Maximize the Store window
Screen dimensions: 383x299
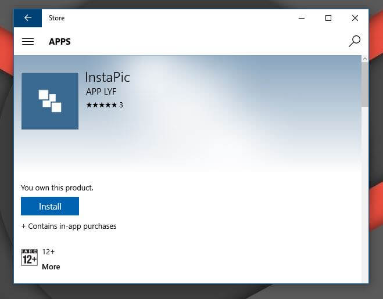328,18
